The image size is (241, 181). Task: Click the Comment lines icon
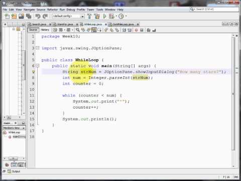point(149,30)
